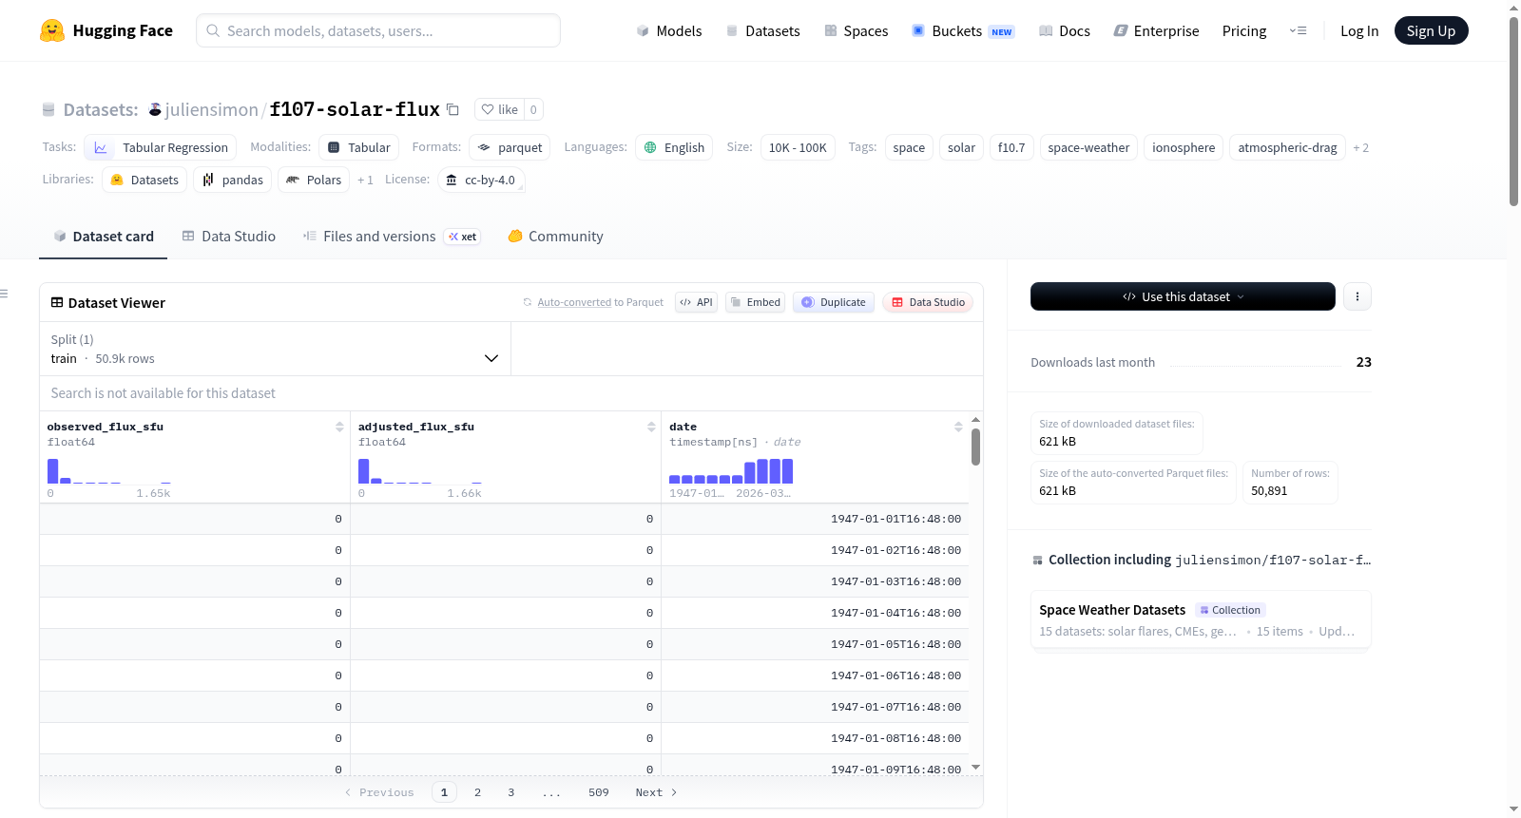This screenshot has width=1521, height=818.
Task: Open Buckets in the top navigation
Action: (x=963, y=30)
